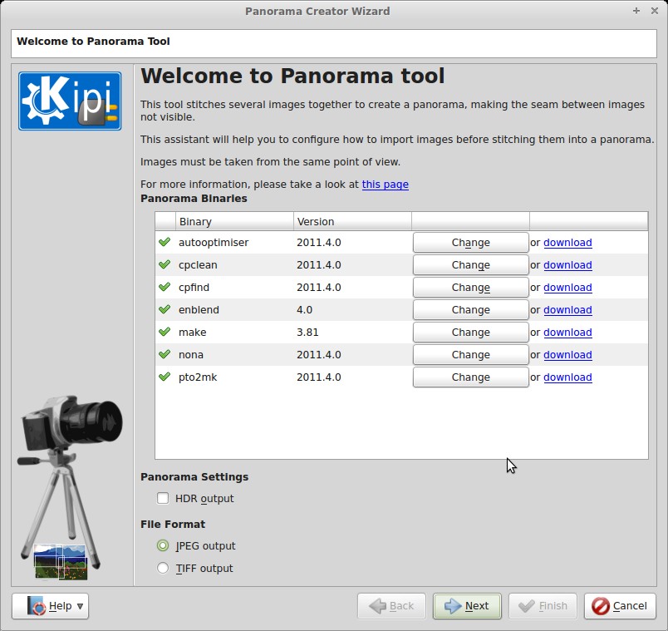Open the Help dropdown menu
This screenshot has width=668, height=631.
click(x=51, y=606)
